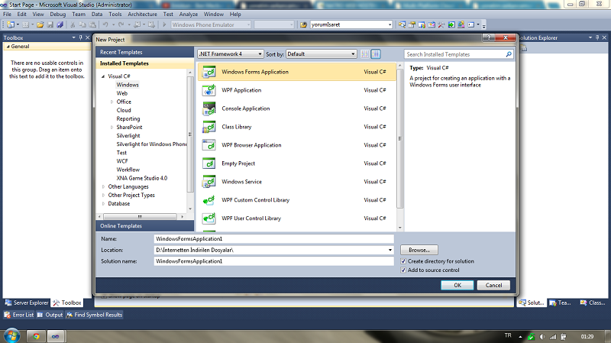
Task: Open the Output tab
Action: point(50,315)
